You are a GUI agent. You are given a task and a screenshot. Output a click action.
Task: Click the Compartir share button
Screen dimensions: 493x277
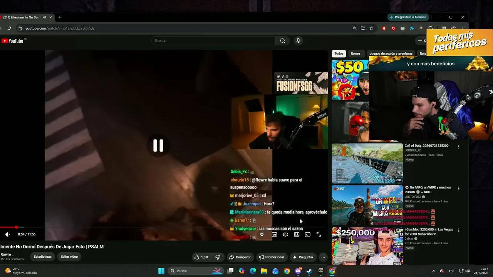(240, 257)
